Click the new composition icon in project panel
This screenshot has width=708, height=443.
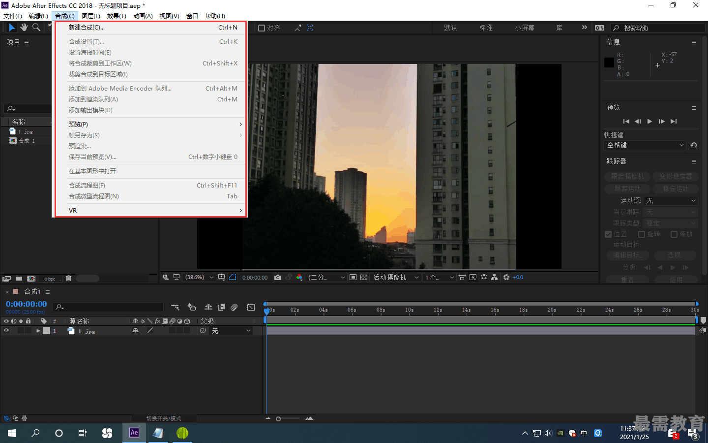[x=31, y=279]
